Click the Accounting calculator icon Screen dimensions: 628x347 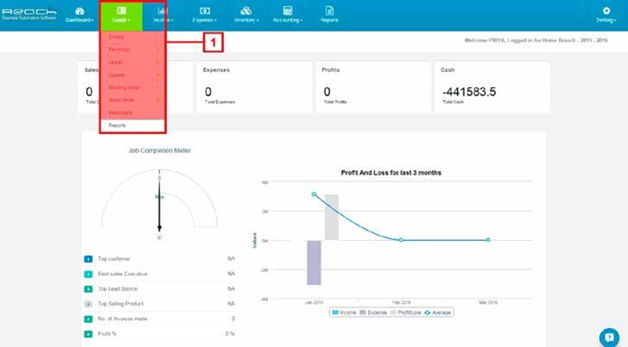click(287, 11)
